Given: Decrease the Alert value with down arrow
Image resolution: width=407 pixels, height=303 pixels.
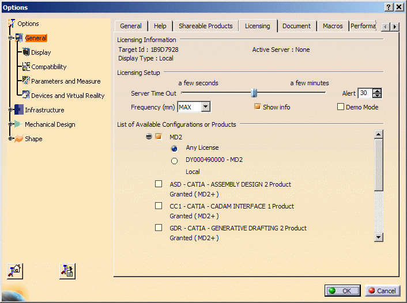Looking at the screenshot, I should pyautogui.click(x=377, y=96).
